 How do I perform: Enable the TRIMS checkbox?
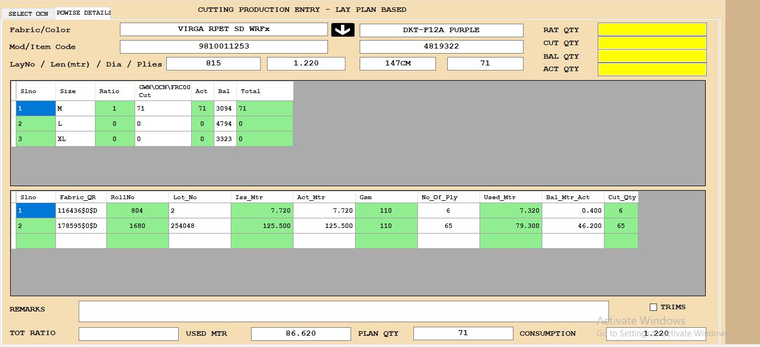[653, 307]
